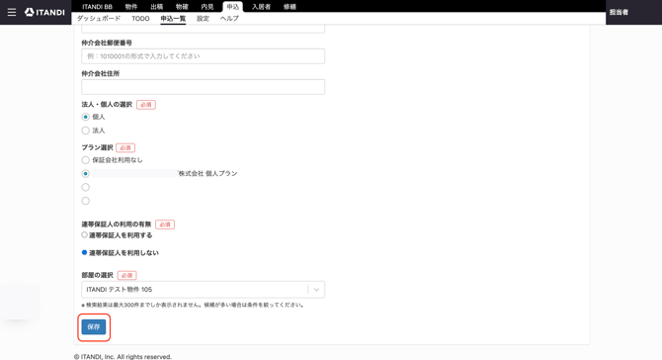
Task: Open the ヘルプ submenu item
Action: point(229,19)
